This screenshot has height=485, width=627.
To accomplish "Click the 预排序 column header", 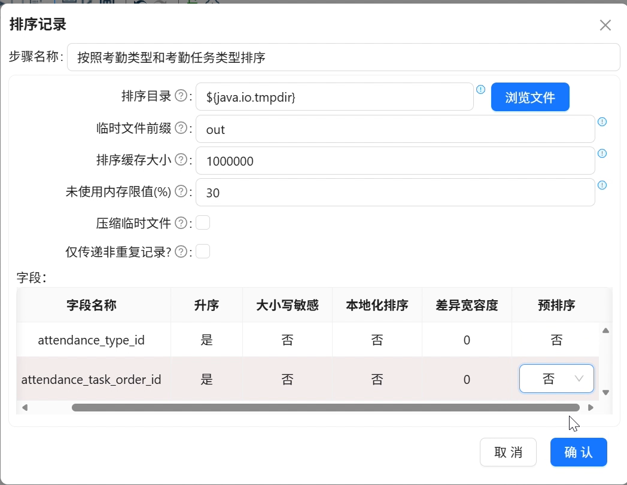I will [556, 305].
